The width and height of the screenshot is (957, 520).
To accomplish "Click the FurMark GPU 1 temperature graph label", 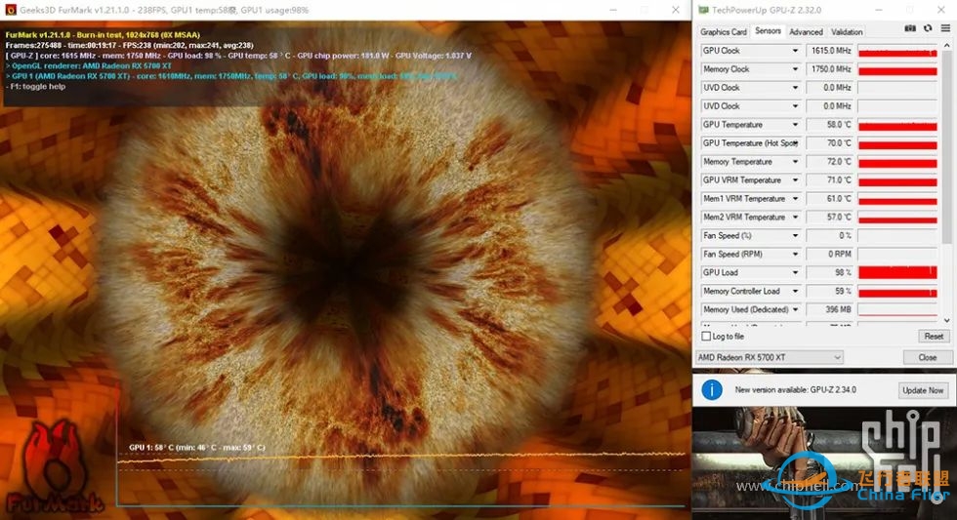I will [197, 448].
